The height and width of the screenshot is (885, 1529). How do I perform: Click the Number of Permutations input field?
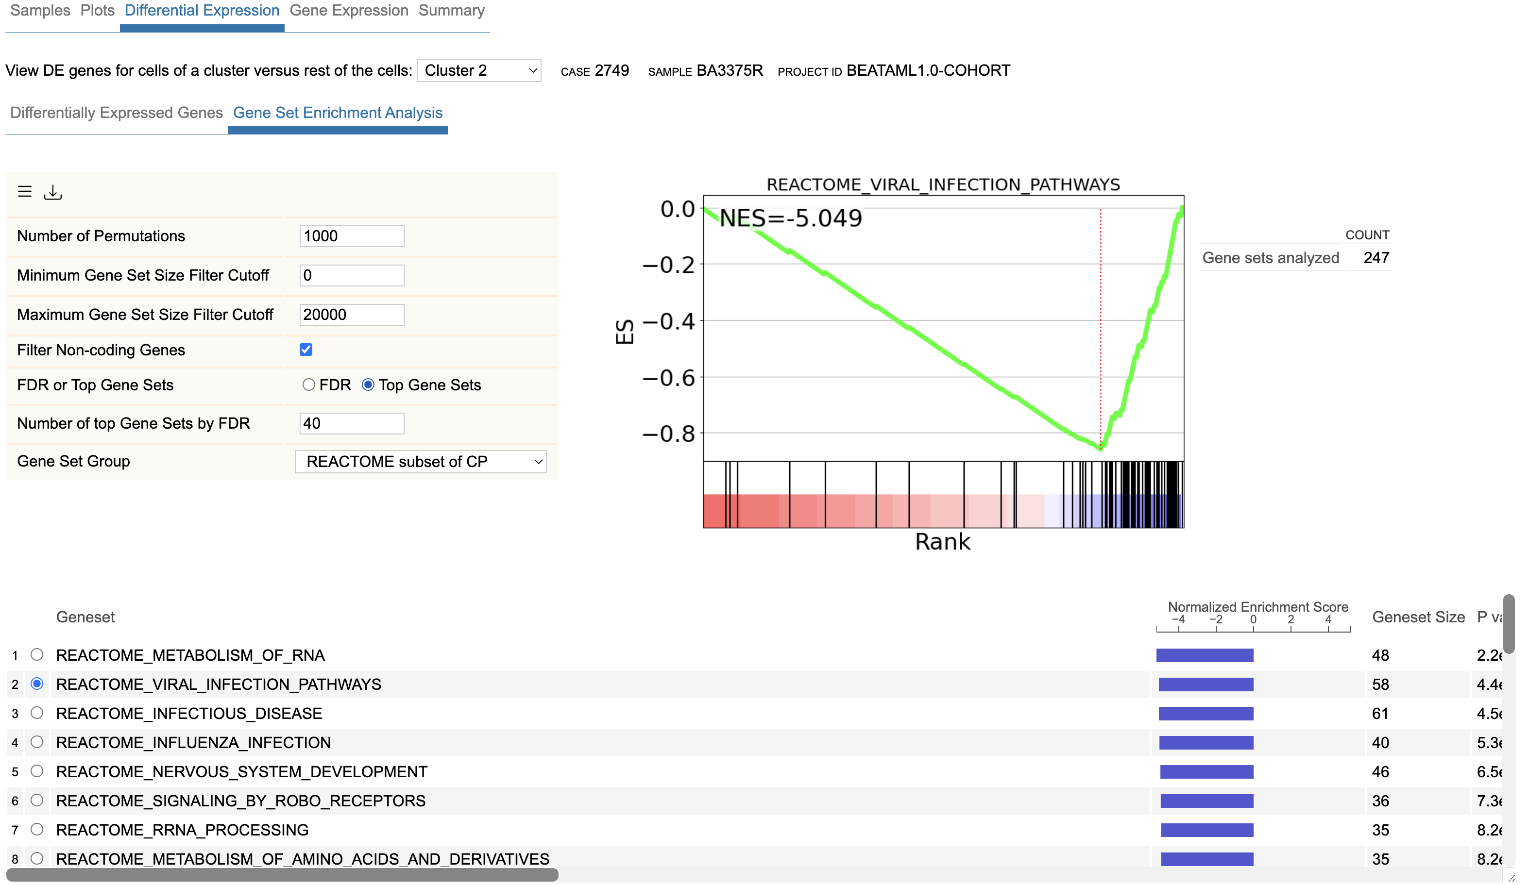(x=352, y=236)
